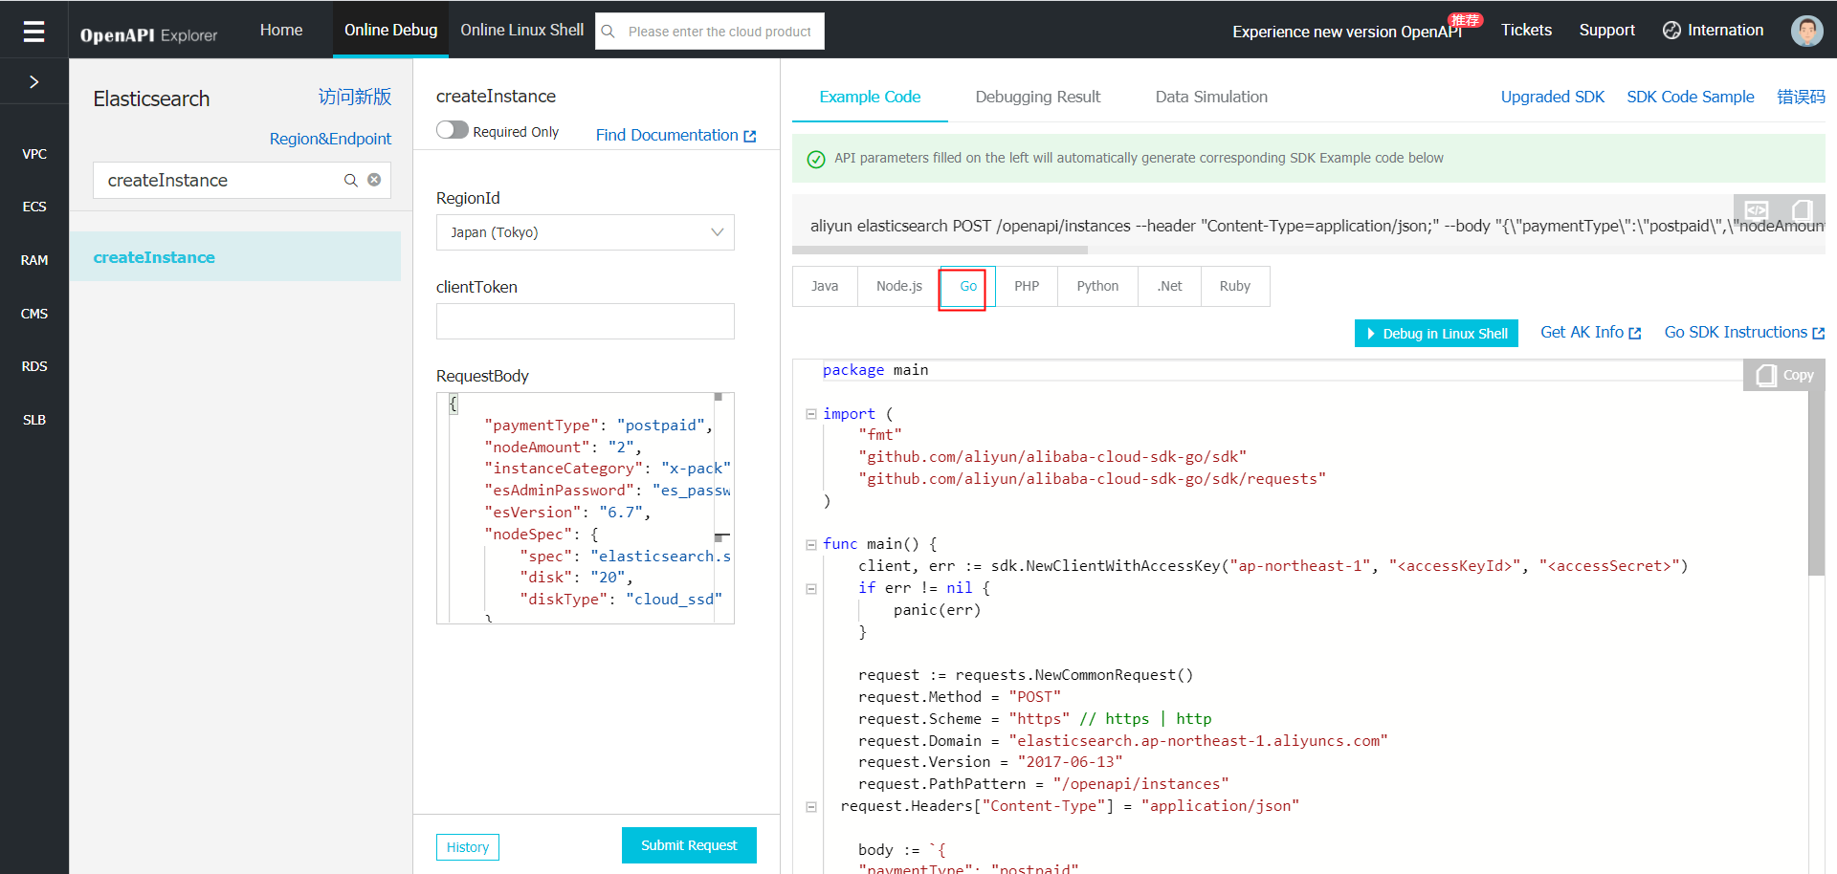This screenshot has height=874, width=1837.
Task: Select the PHP language tab
Action: 1027,286
